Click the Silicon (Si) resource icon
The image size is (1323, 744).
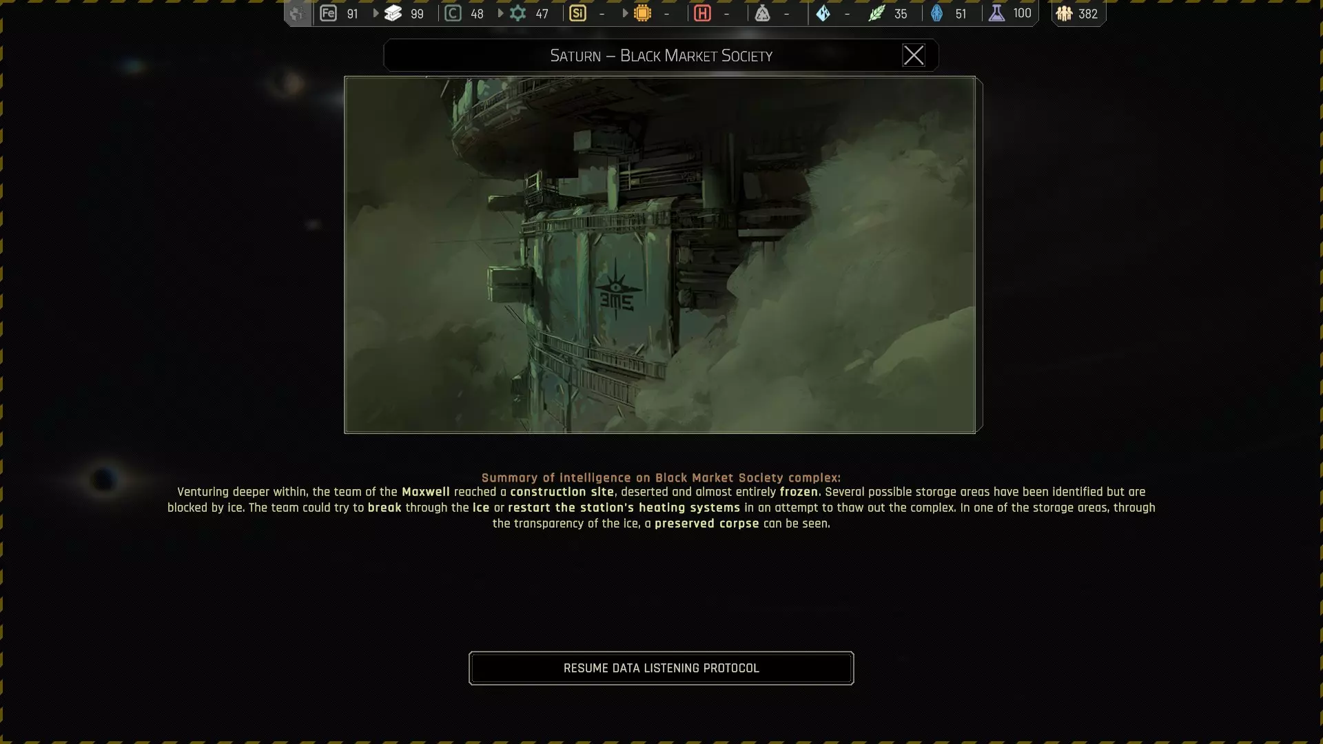(577, 13)
